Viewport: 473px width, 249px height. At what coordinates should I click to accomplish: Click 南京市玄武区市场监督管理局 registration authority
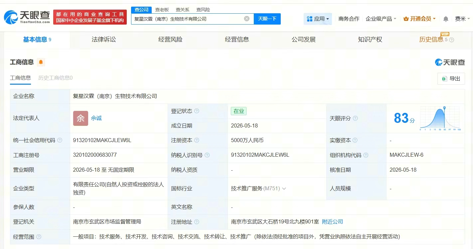(x=107, y=222)
